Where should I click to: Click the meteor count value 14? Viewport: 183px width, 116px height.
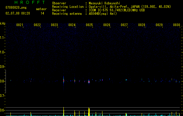click(x=42, y=13)
